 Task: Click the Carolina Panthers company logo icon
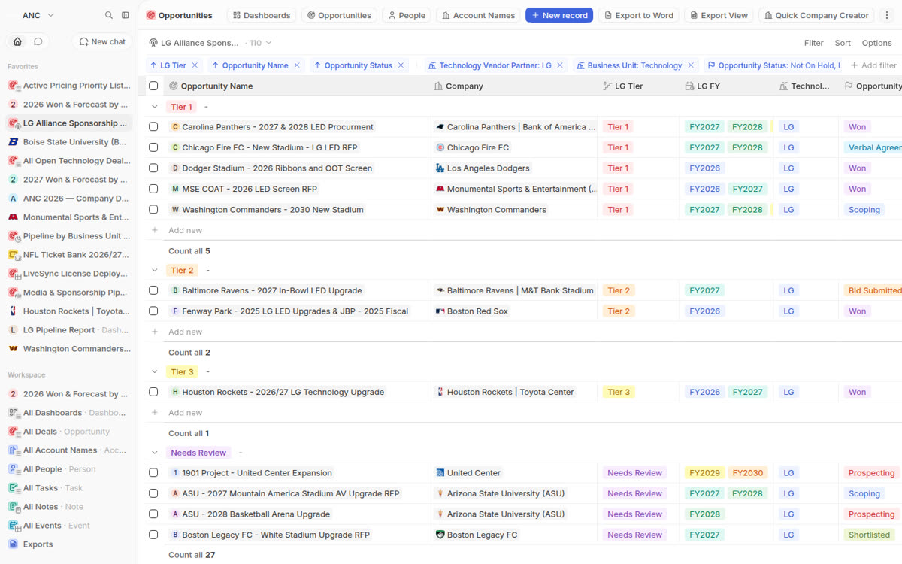point(440,127)
